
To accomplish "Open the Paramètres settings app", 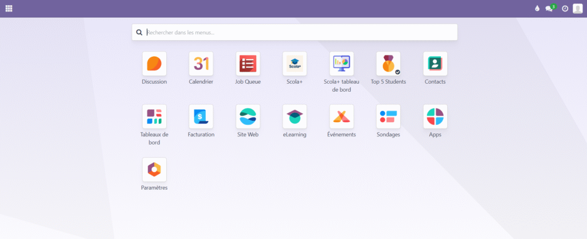I will pos(154,170).
